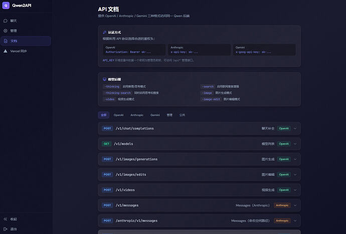Click the monitor icon beside model suffix heading
Image resolution: width=346 pixels, height=234 pixels.
[x=104, y=79]
